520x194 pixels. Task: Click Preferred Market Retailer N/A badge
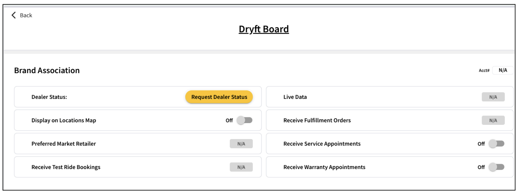tap(241, 144)
